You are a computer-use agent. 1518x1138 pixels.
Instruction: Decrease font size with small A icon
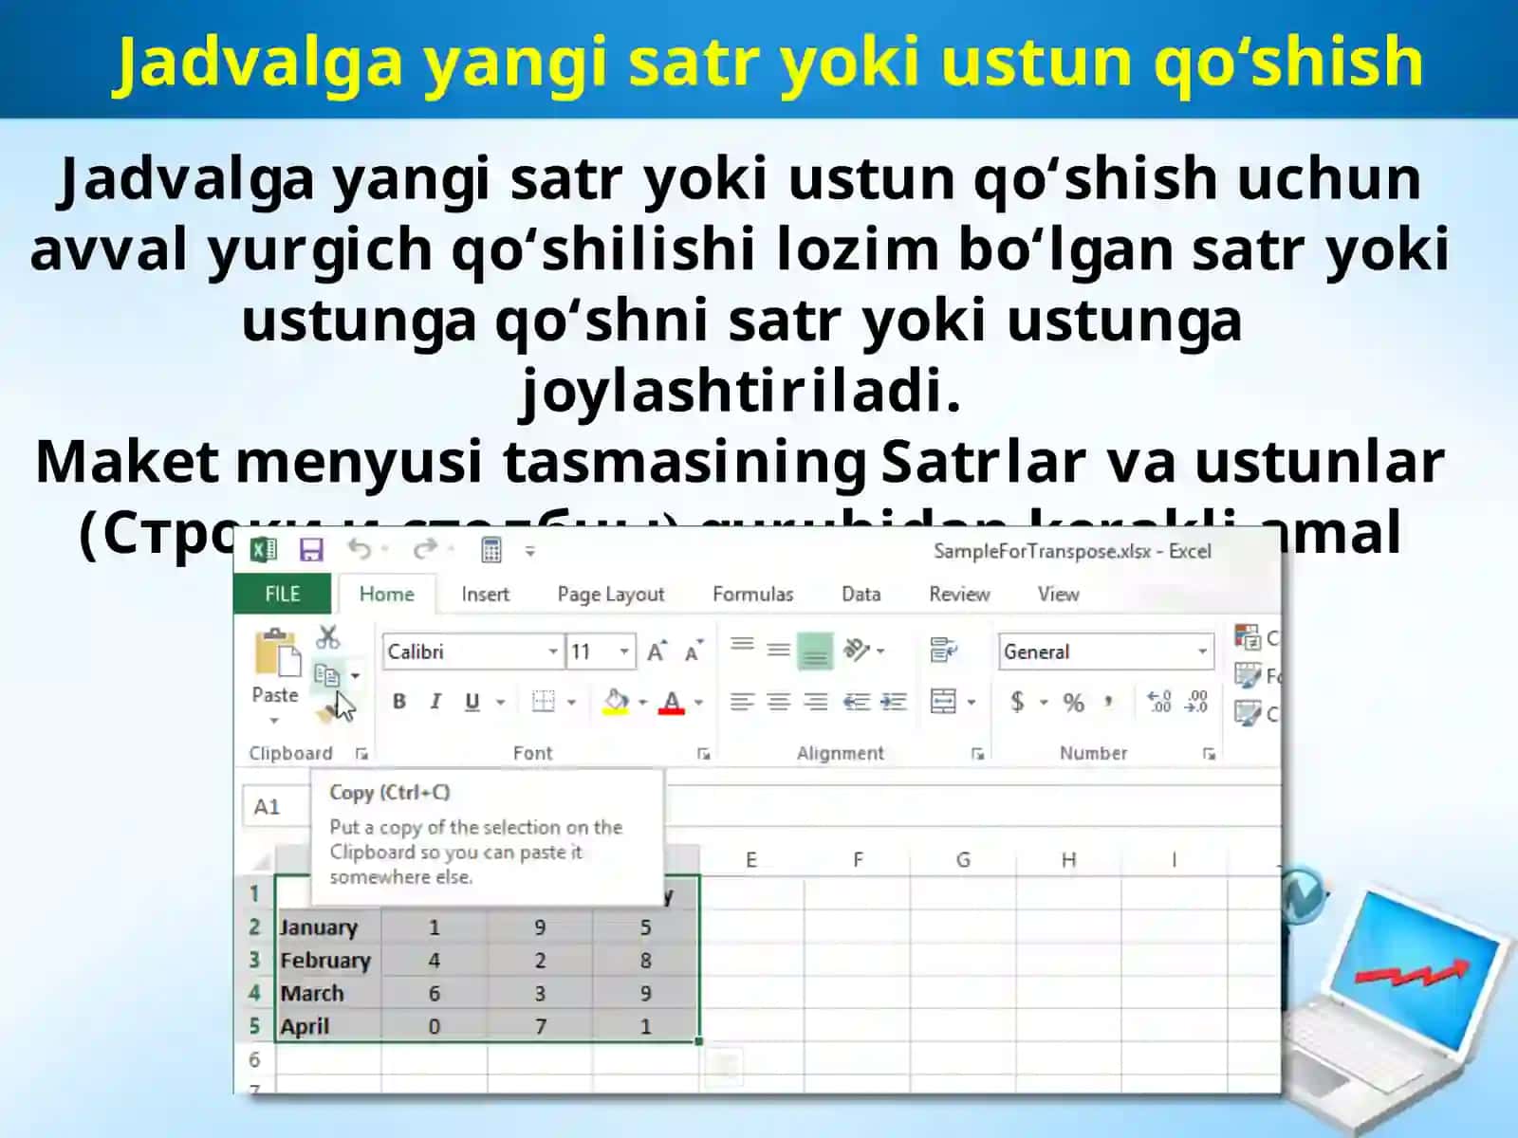pos(694,652)
